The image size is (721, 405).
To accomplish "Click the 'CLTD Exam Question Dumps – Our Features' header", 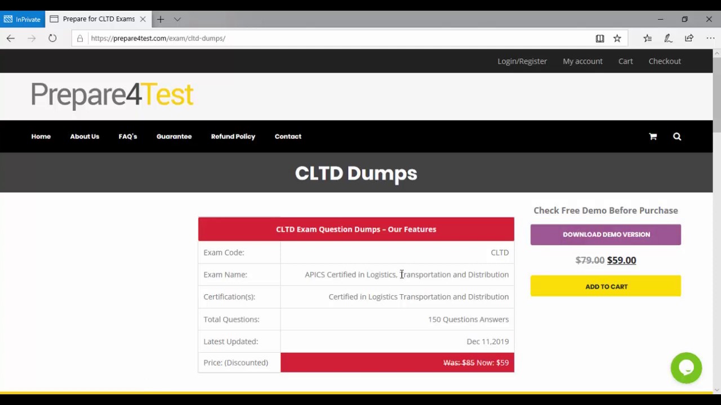I will coord(356,229).
